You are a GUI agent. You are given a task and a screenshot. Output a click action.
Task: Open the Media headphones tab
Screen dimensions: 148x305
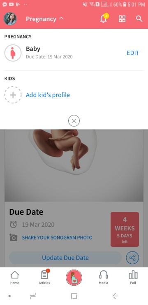[103, 277]
